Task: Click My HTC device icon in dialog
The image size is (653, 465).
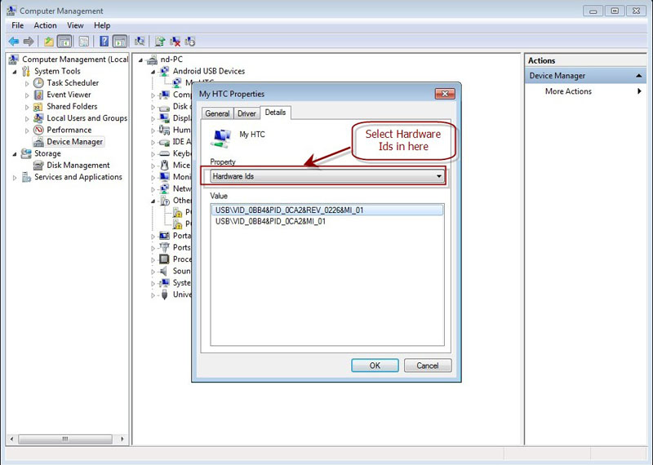Action: 221,138
